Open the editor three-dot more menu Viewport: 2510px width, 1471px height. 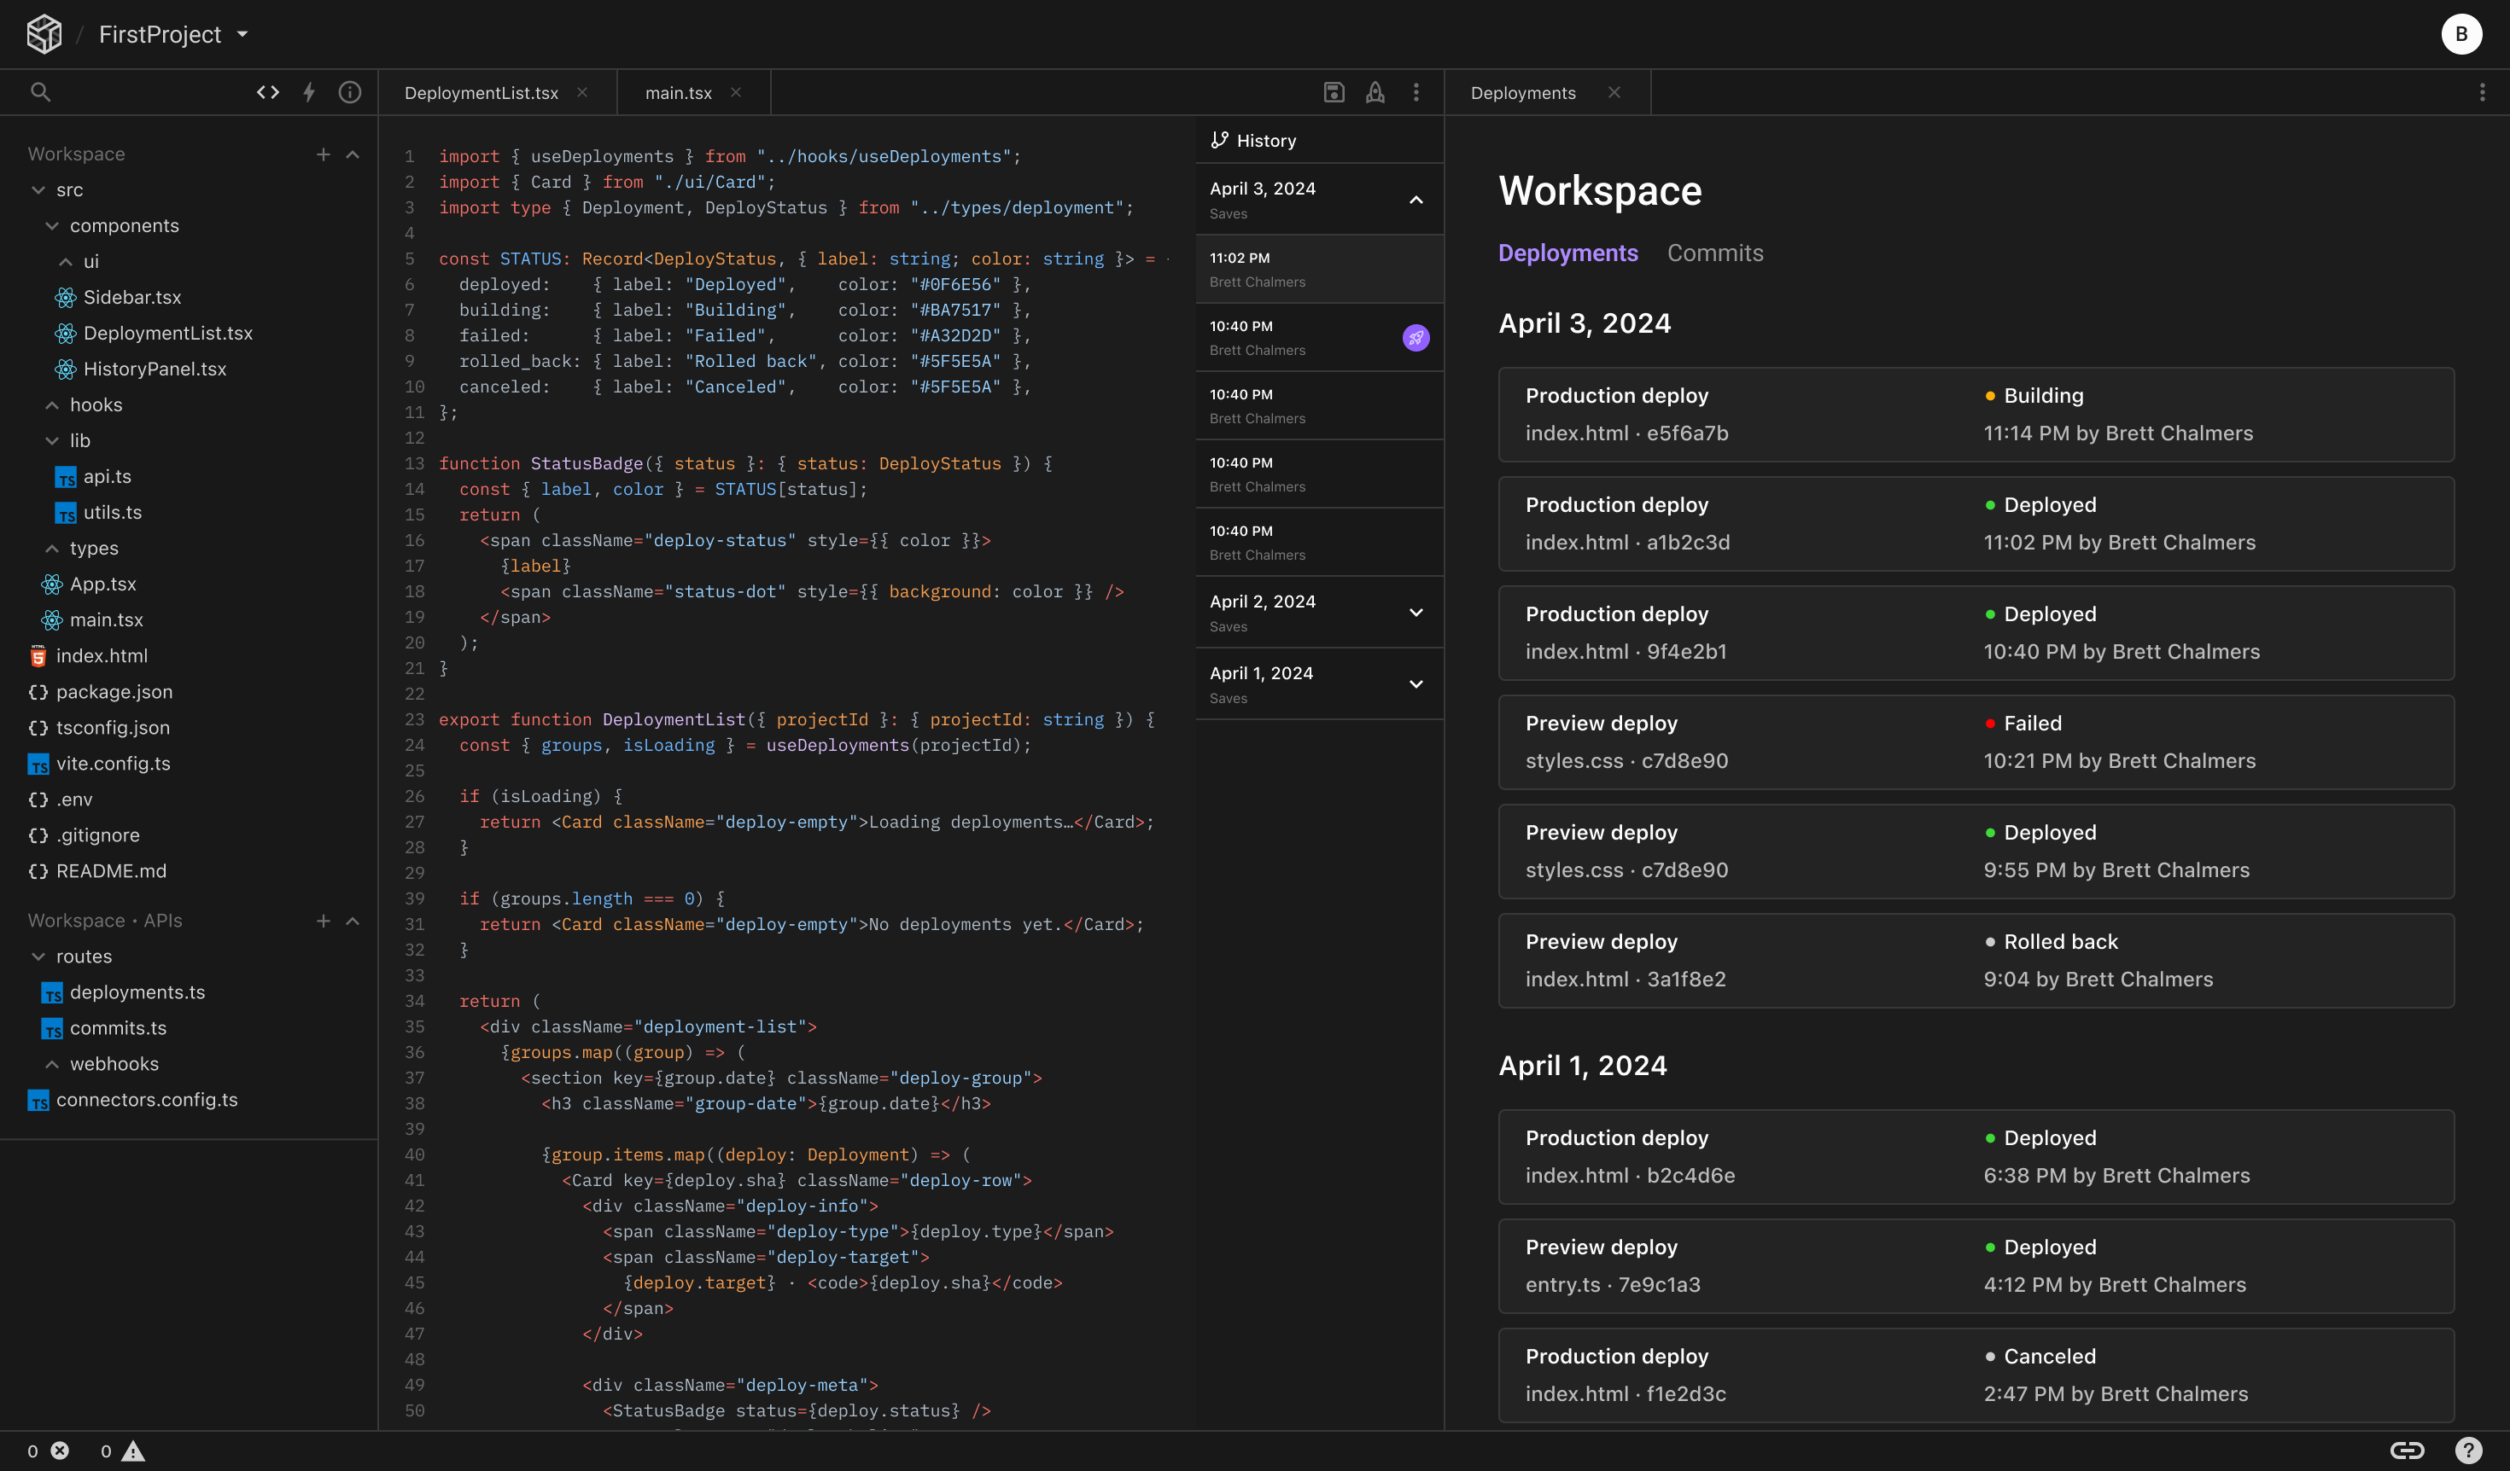tap(1416, 91)
